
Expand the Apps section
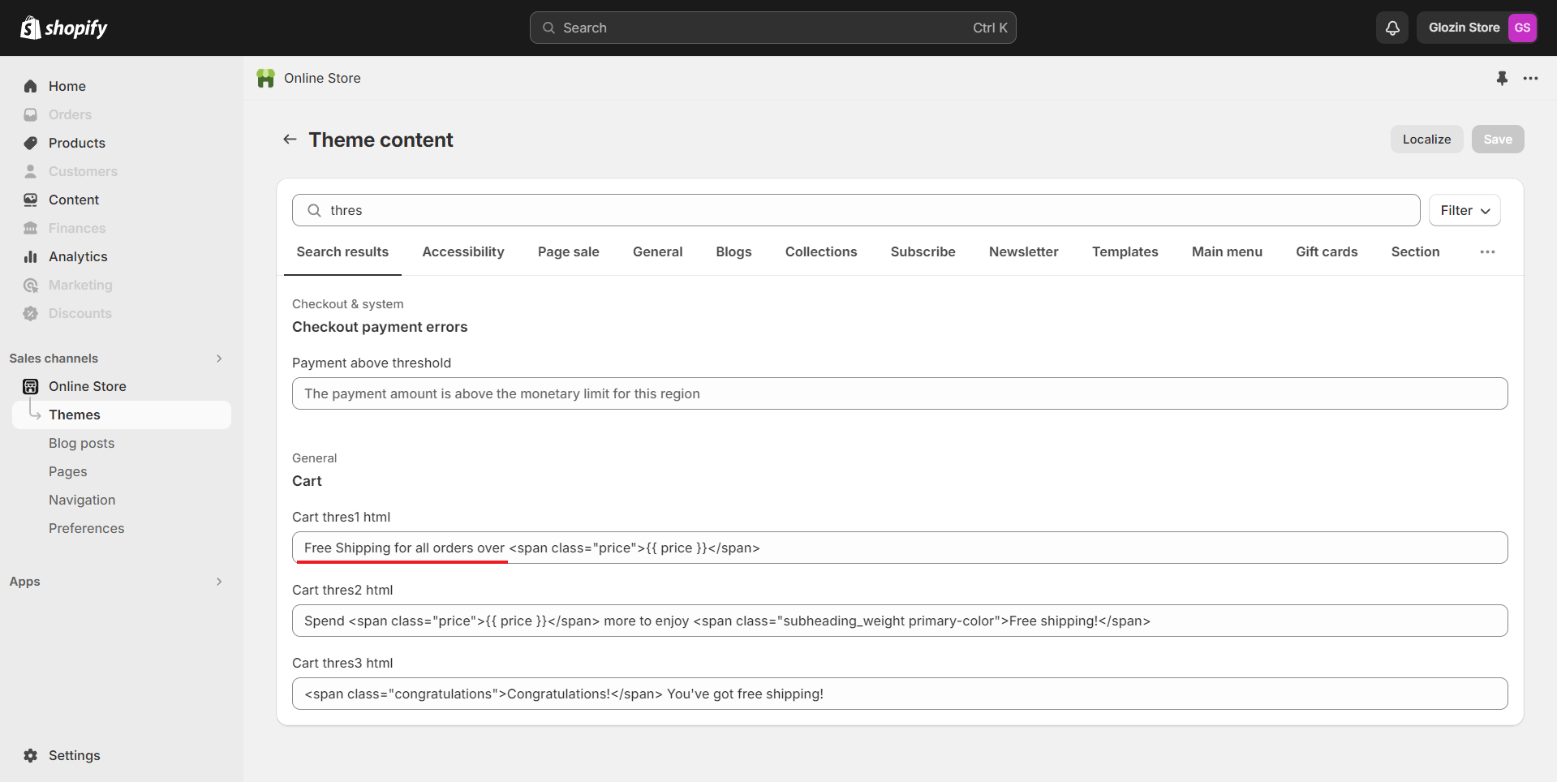[x=219, y=582]
